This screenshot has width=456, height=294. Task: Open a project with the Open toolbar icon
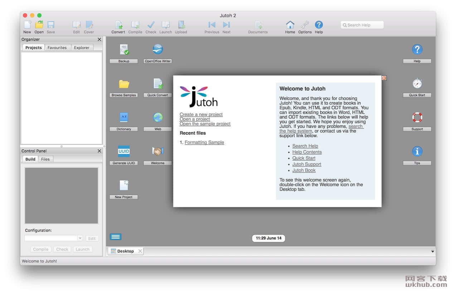tap(39, 25)
